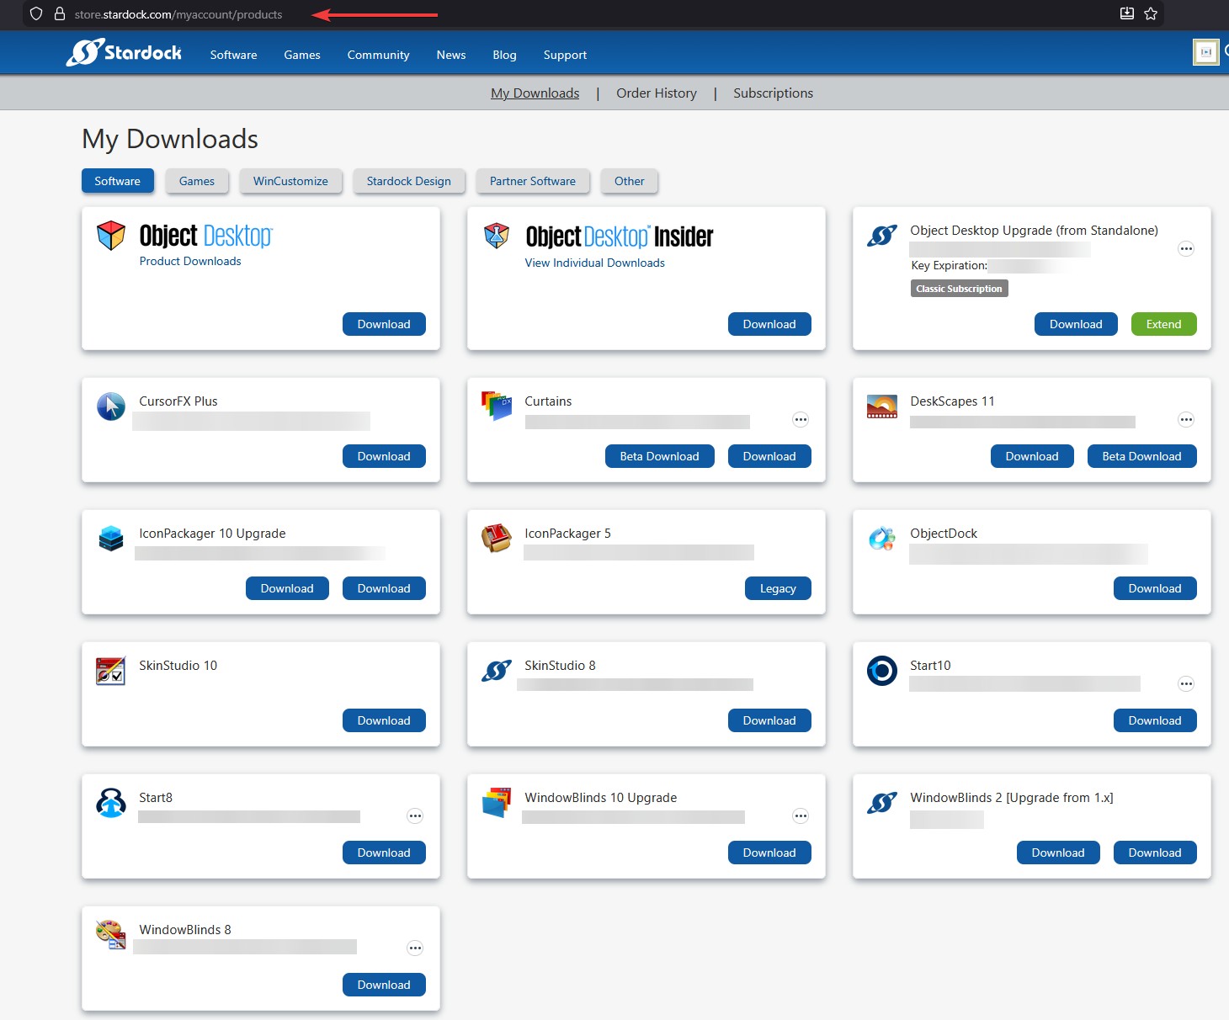Open more options for Curtains
The width and height of the screenshot is (1229, 1020).
pos(801,420)
